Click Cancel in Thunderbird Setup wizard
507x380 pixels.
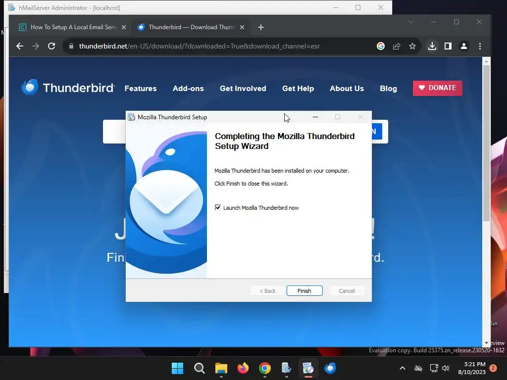(x=347, y=291)
